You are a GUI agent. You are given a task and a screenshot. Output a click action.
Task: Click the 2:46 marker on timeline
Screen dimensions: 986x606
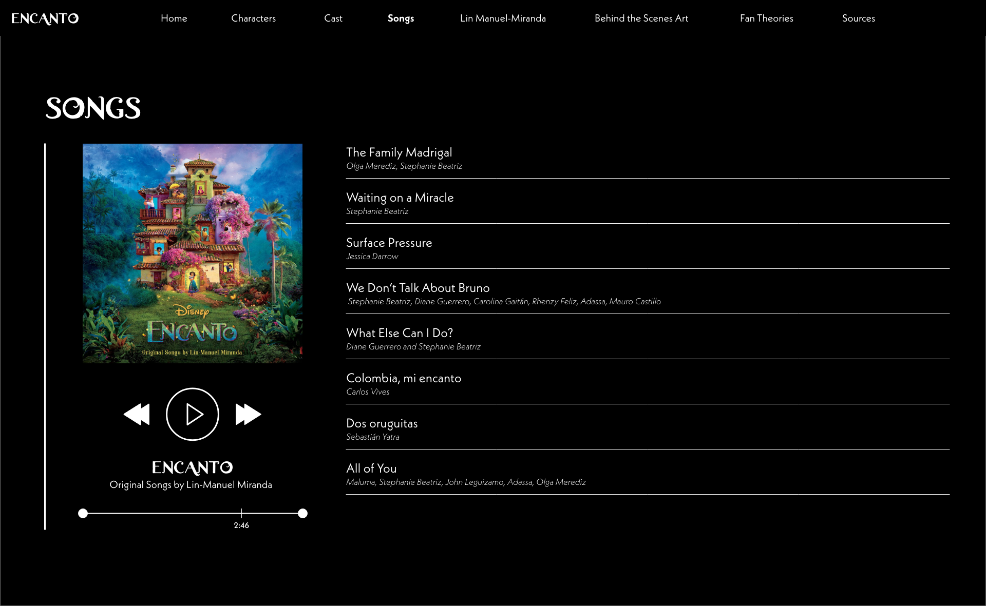click(x=241, y=513)
